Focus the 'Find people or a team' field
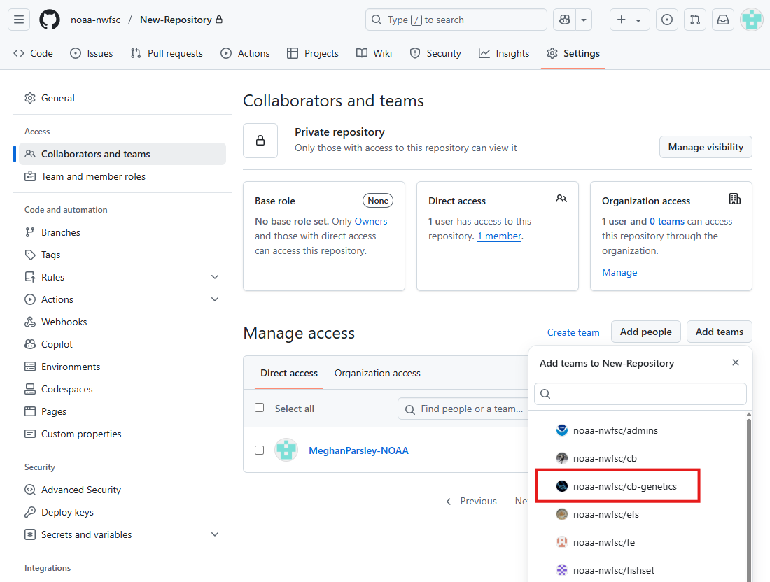Viewport: 770px width, 582px height. coord(463,409)
